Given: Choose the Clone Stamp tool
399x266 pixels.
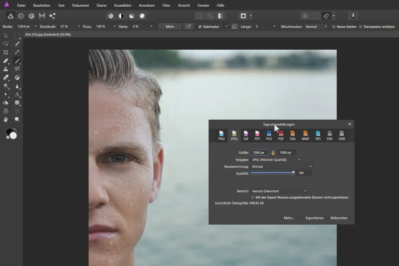Looking at the screenshot, I should point(6,69).
